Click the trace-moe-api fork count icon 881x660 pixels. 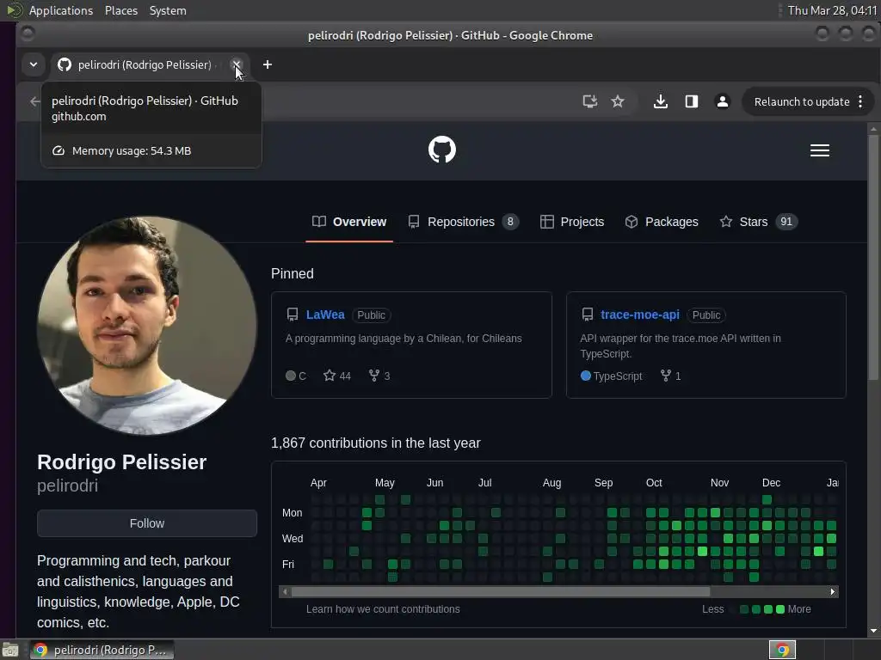(665, 376)
